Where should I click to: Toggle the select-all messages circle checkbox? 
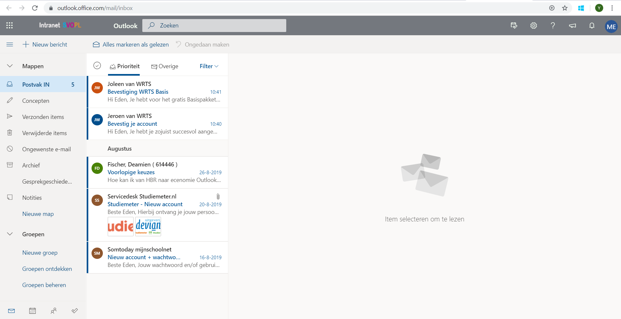coord(97,66)
